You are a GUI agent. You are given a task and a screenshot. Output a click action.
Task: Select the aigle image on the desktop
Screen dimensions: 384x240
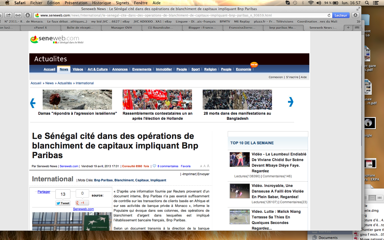370,123
